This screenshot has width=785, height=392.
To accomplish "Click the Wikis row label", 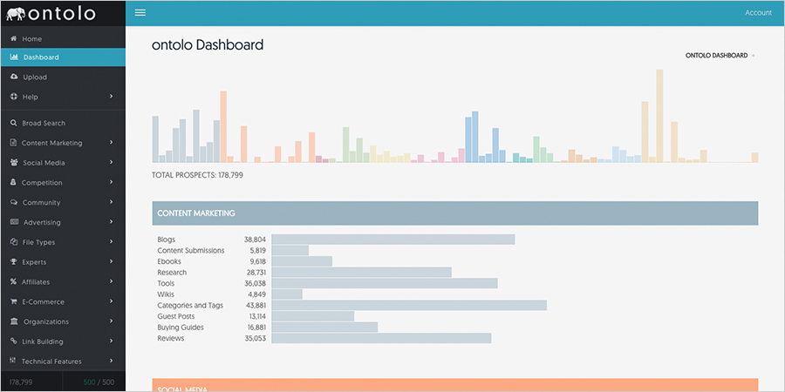I will click(166, 294).
